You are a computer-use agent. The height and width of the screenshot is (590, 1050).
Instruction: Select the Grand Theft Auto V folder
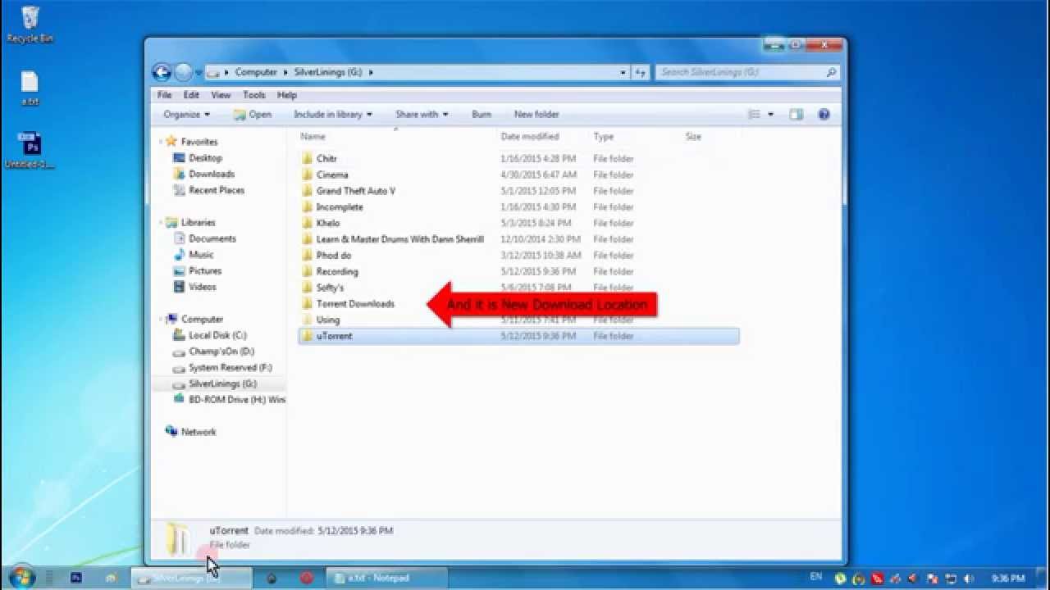click(355, 191)
